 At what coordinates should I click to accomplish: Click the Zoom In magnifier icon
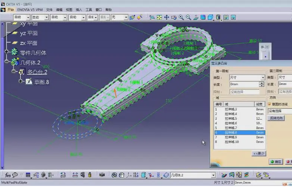[x=181, y=18]
